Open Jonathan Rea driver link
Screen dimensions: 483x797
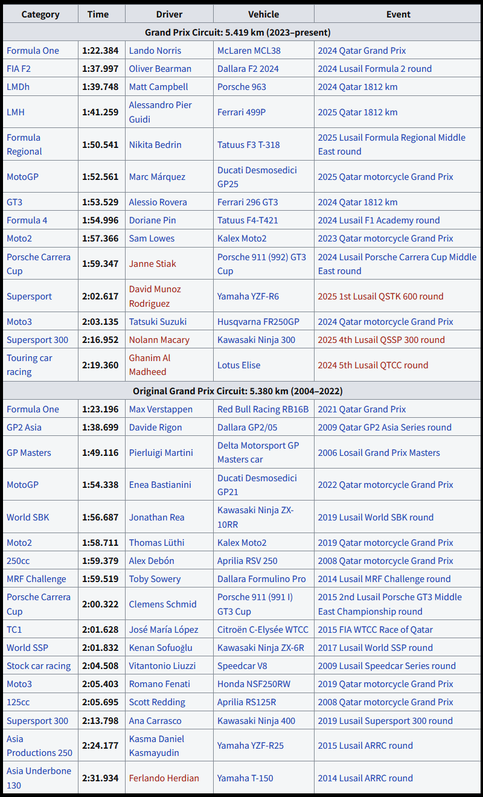pos(156,517)
